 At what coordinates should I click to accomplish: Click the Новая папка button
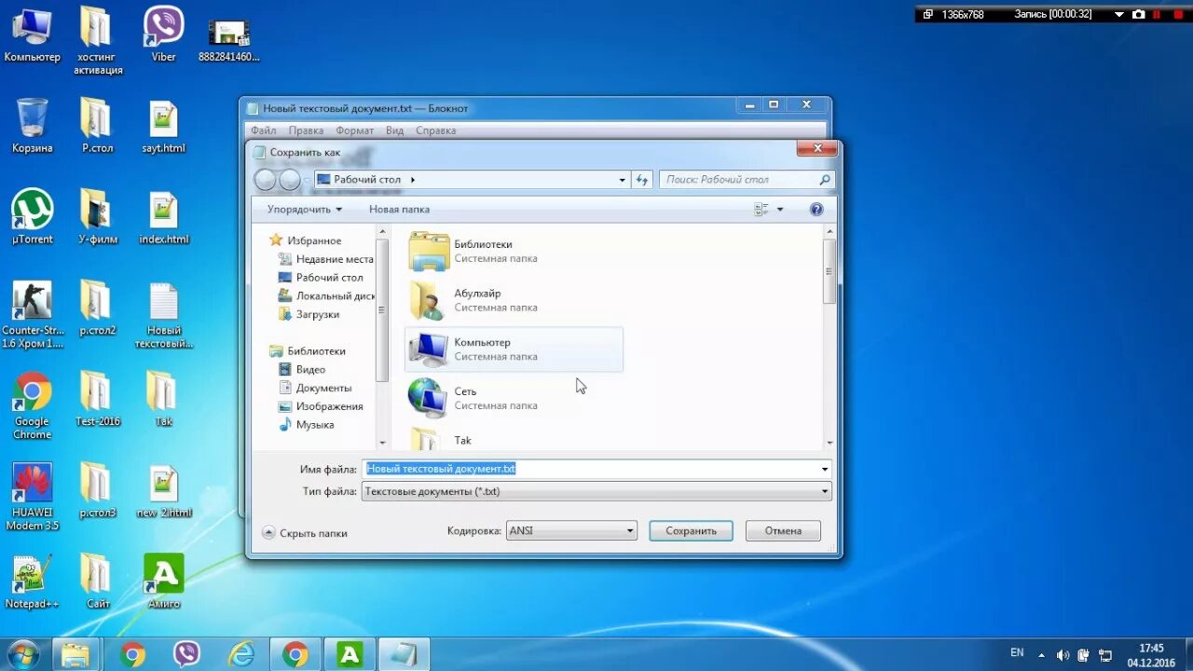[399, 210]
